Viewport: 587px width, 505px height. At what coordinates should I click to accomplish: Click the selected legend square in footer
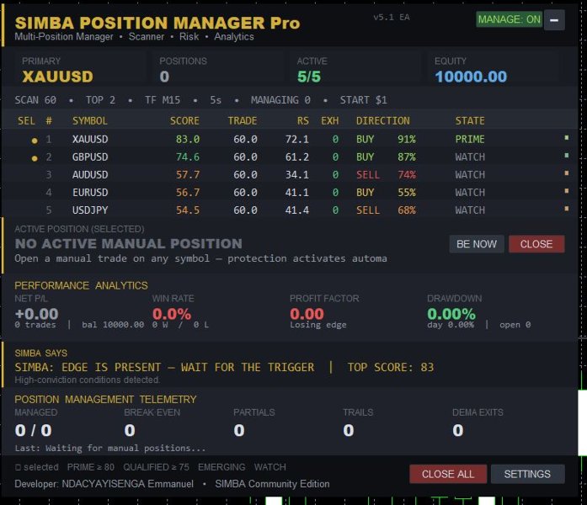click(x=18, y=467)
